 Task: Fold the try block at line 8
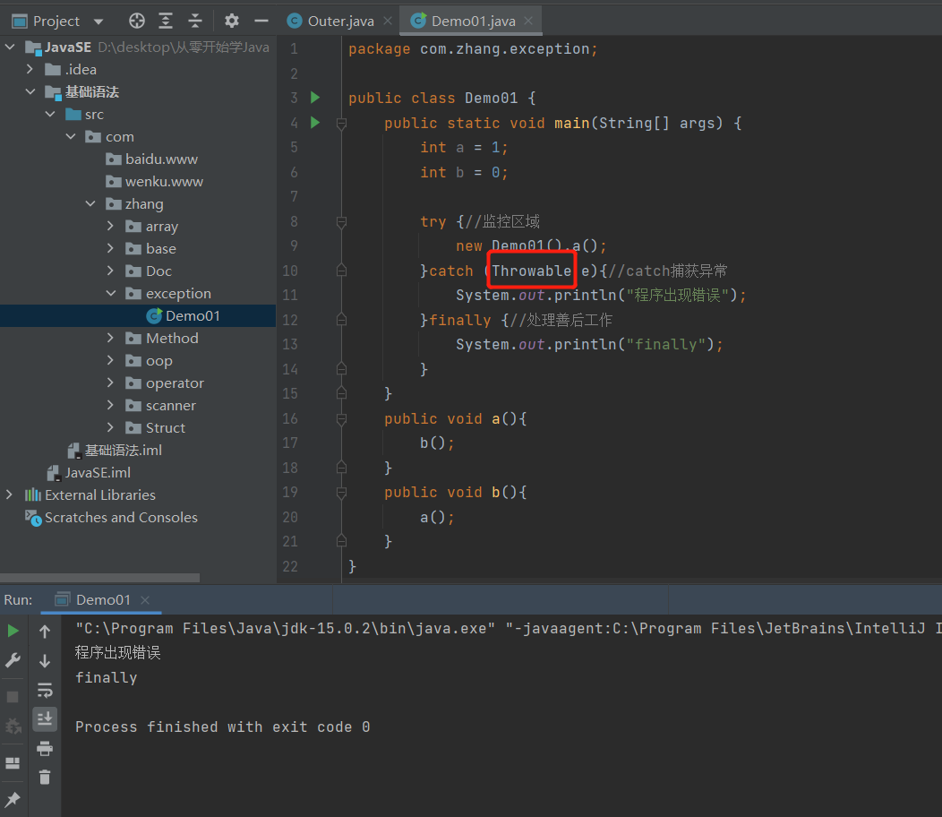pyautogui.click(x=341, y=222)
